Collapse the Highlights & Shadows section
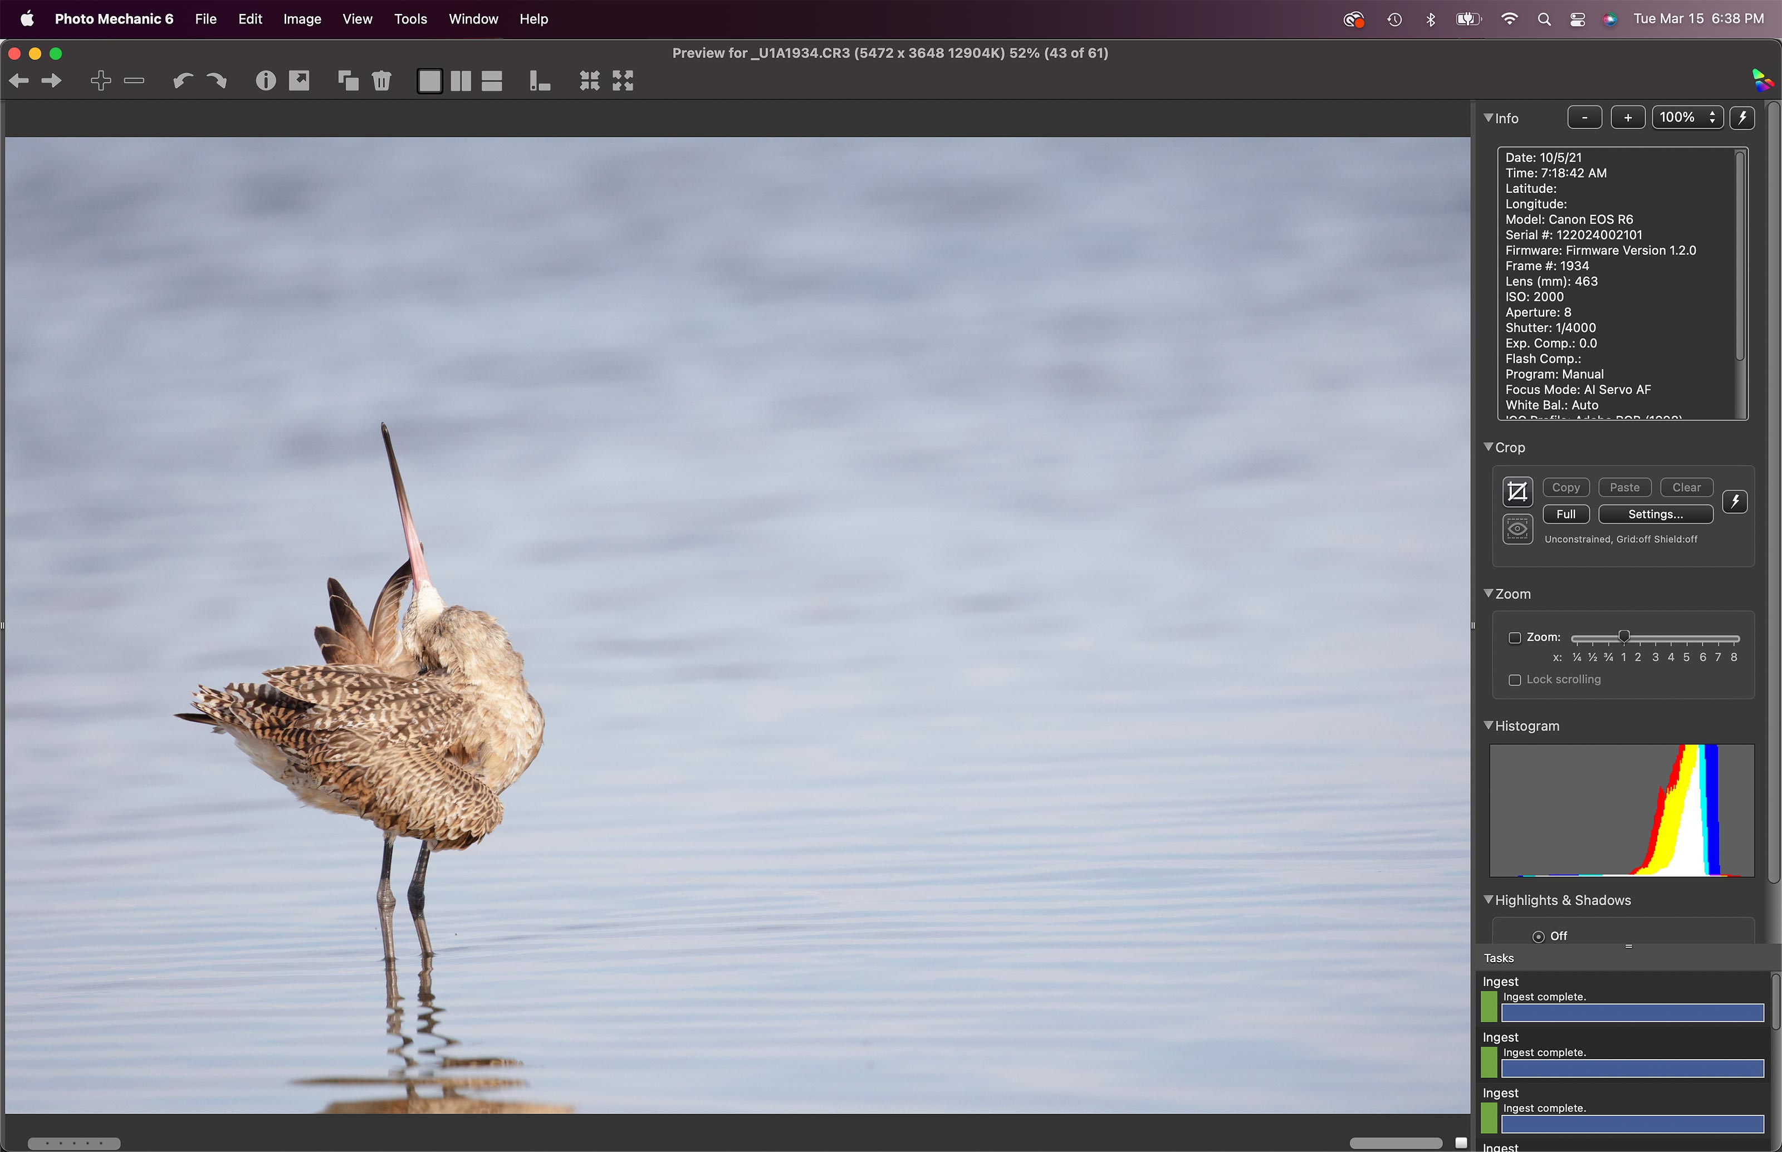The width and height of the screenshot is (1782, 1152). coord(1488,899)
